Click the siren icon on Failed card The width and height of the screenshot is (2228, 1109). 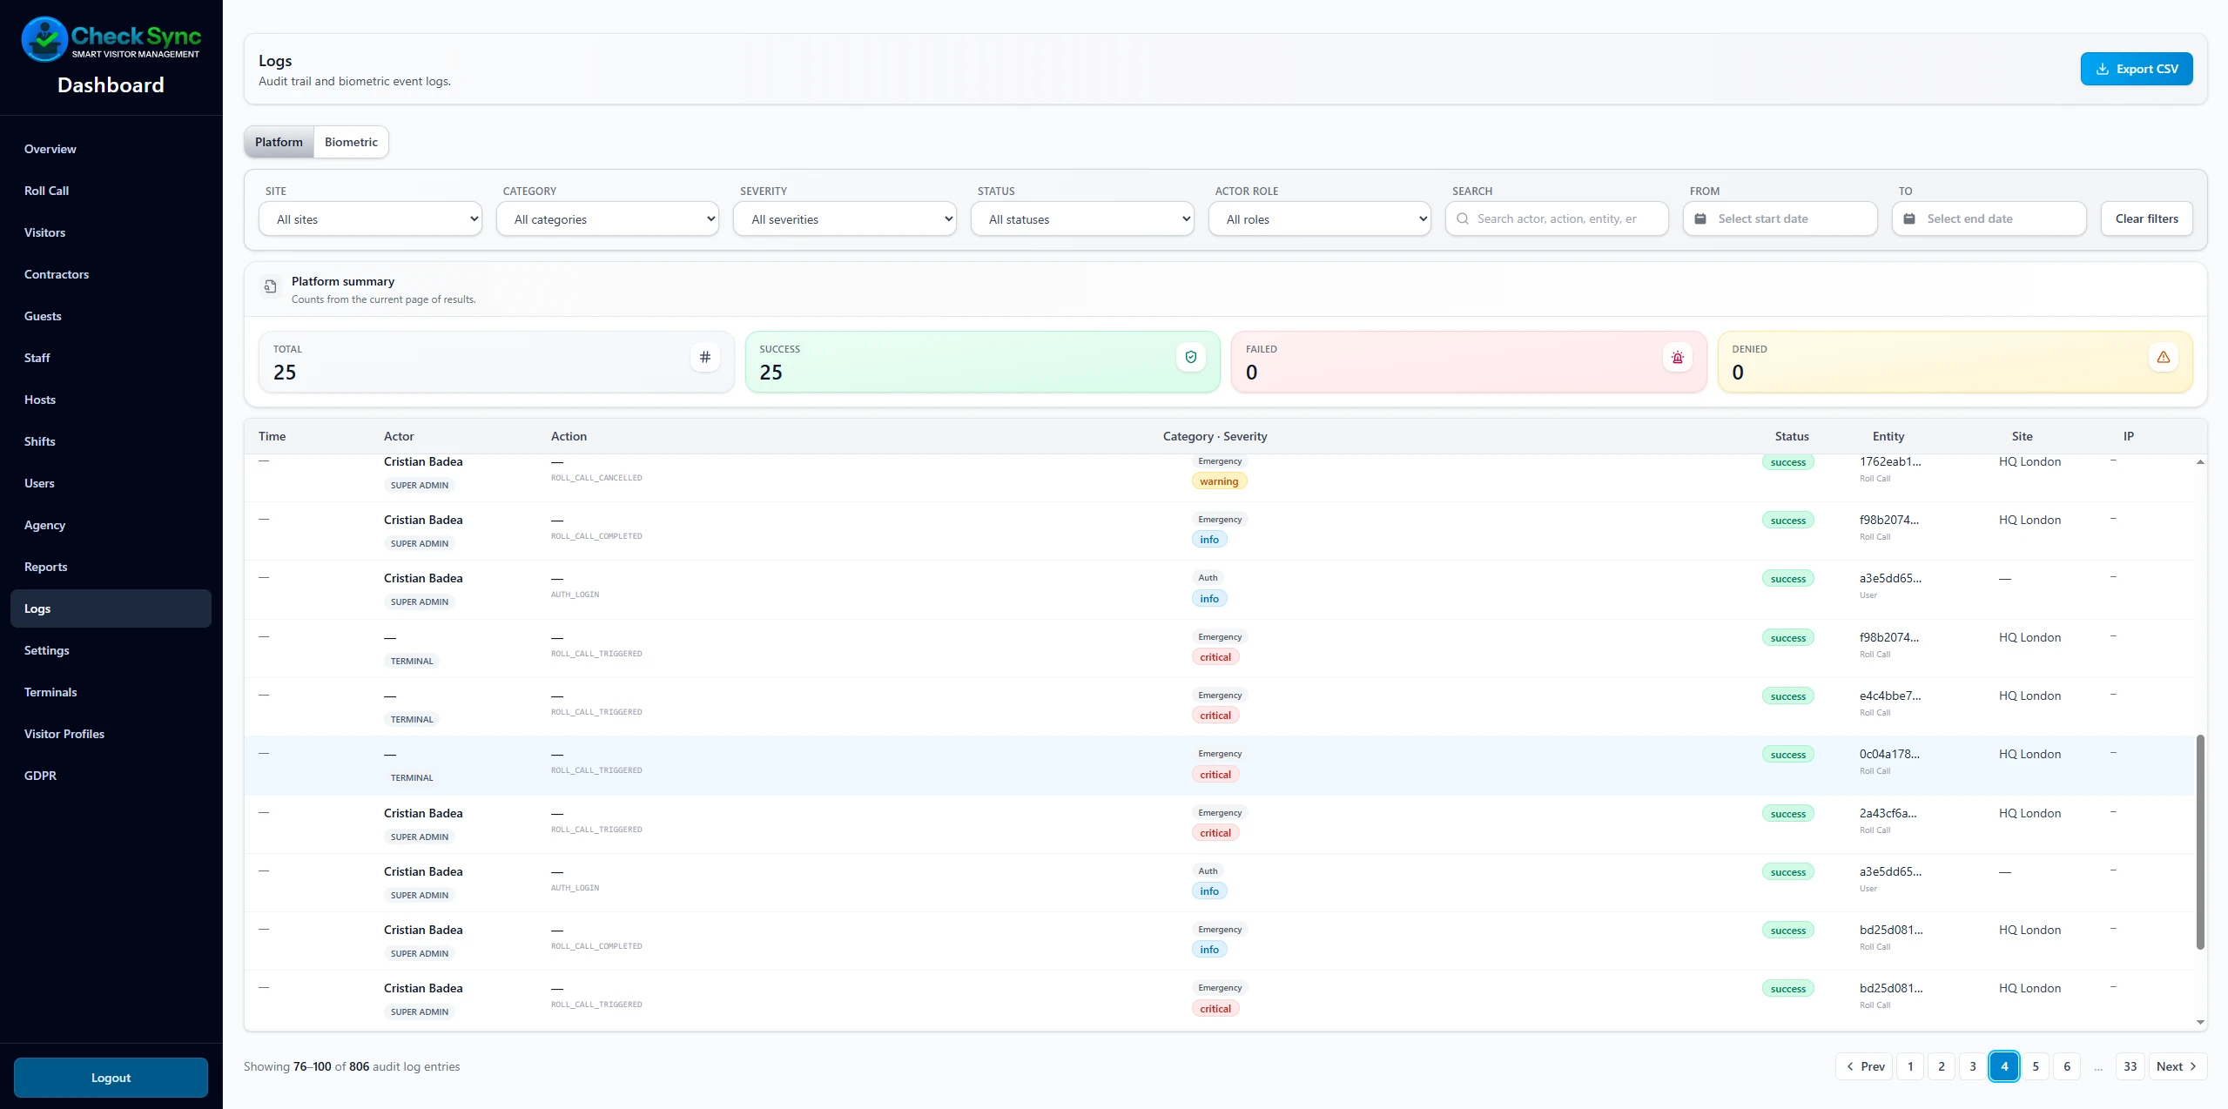click(1678, 357)
